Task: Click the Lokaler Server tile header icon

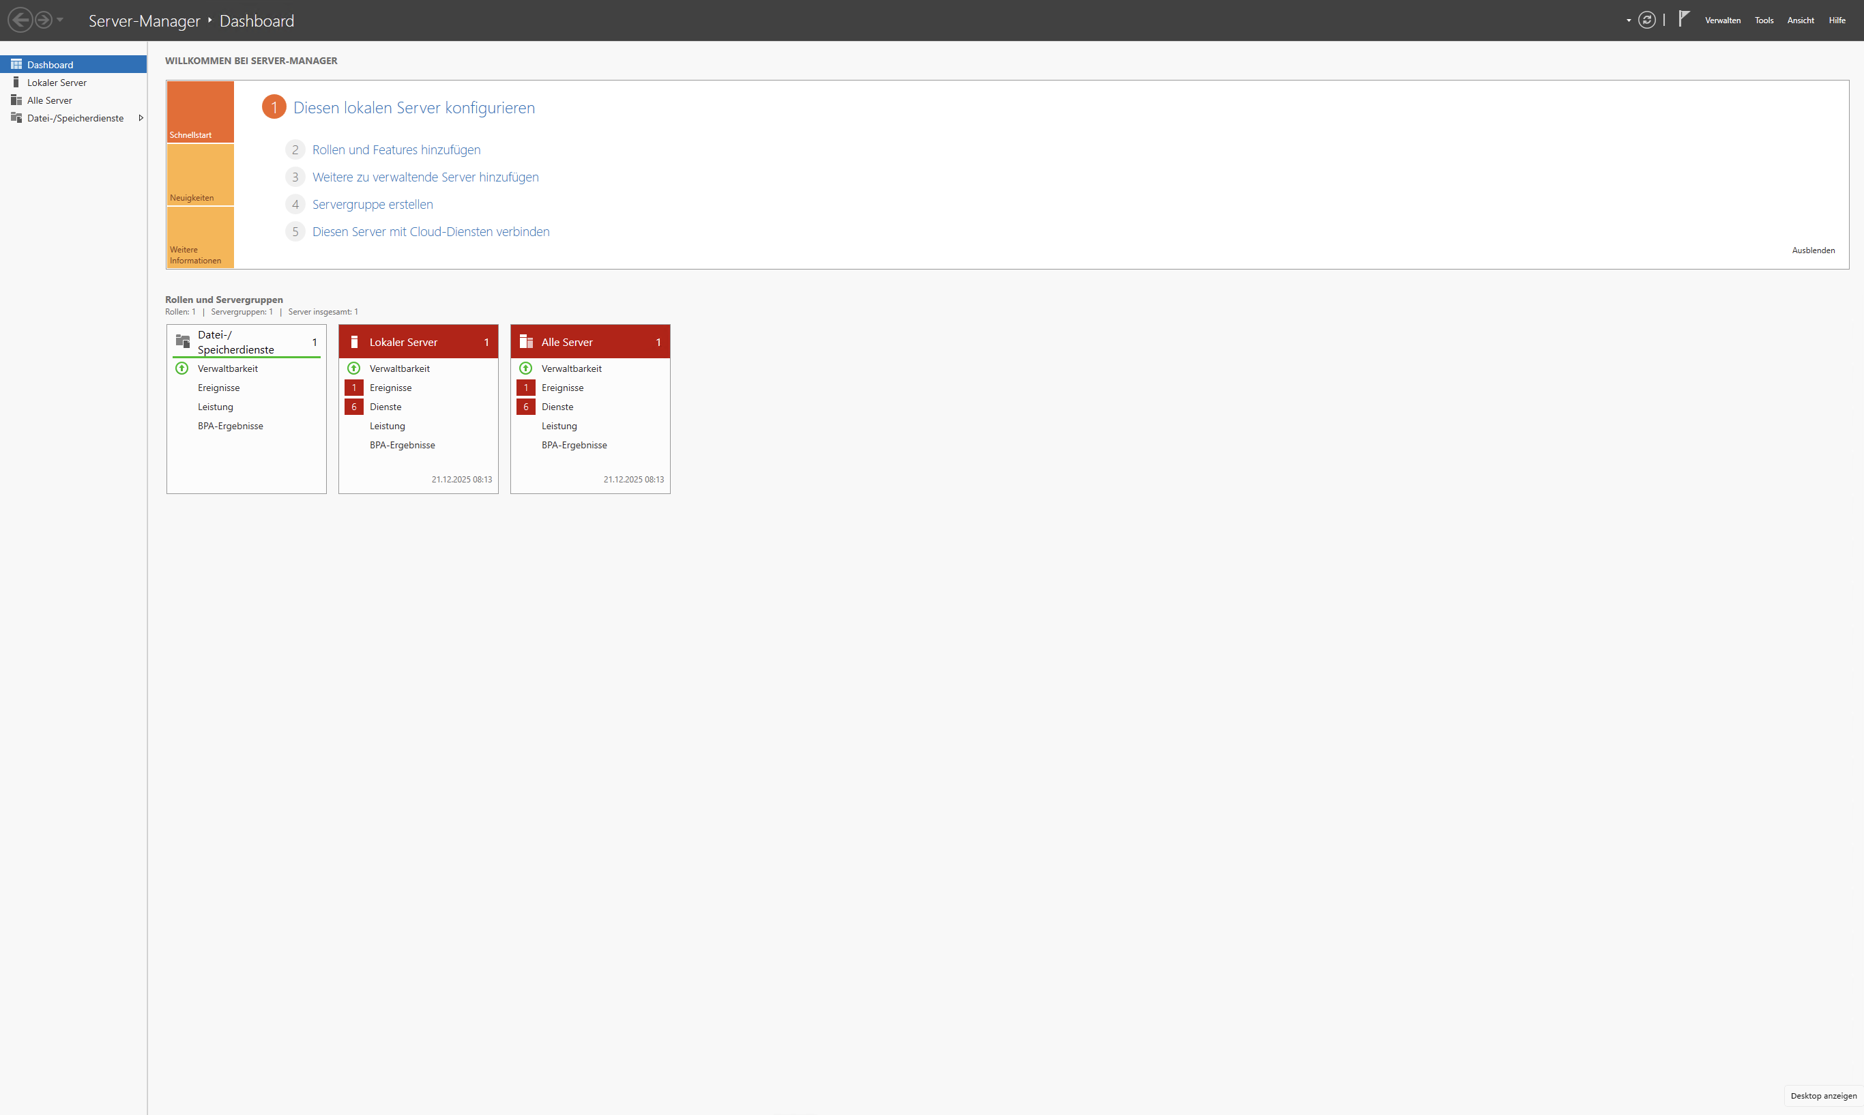Action: coord(353,341)
